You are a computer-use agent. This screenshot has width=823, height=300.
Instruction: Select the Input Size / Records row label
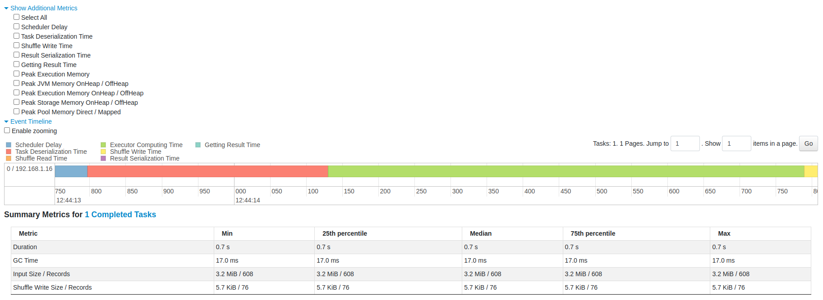click(x=41, y=274)
